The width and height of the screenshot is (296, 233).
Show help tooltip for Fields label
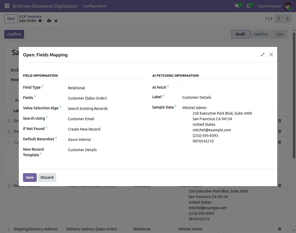[35, 97]
